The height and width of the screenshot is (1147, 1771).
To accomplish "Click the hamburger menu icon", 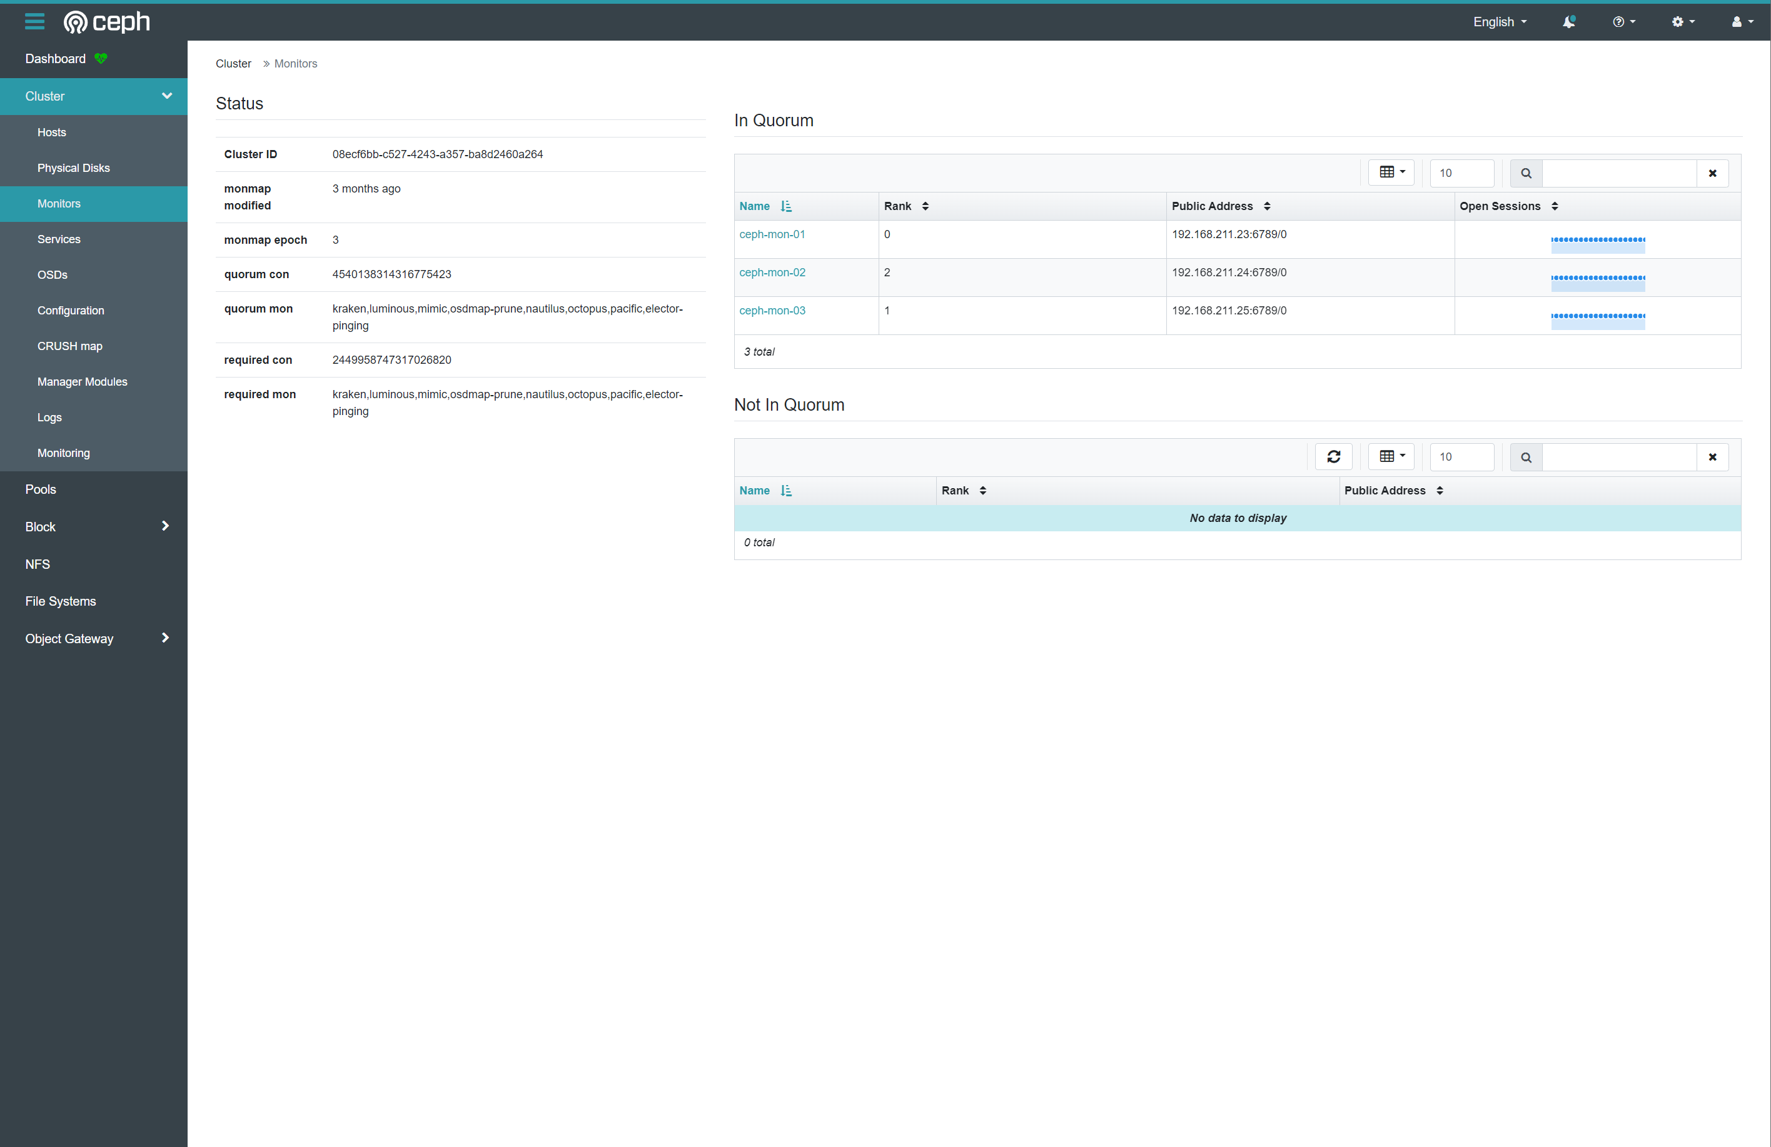I will click(x=34, y=22).
